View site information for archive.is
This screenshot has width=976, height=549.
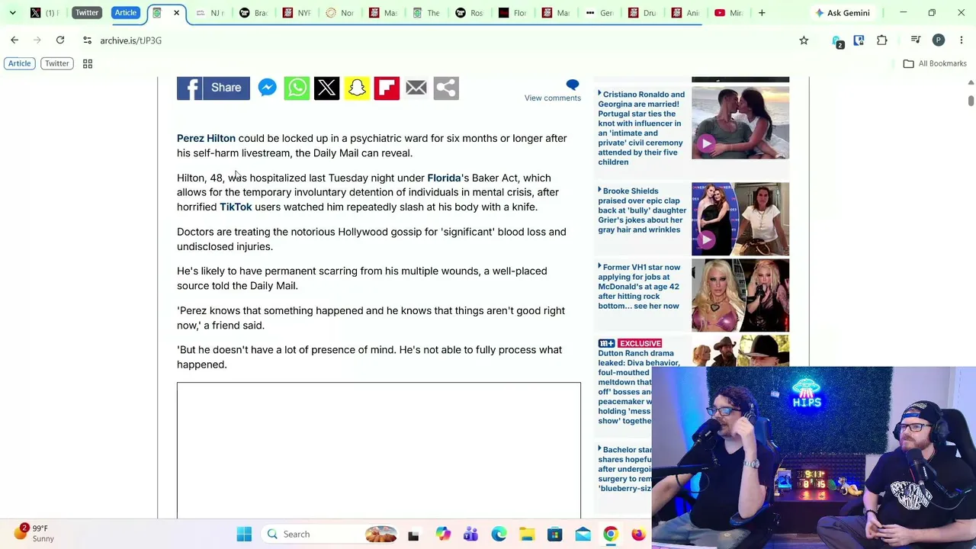87,40
